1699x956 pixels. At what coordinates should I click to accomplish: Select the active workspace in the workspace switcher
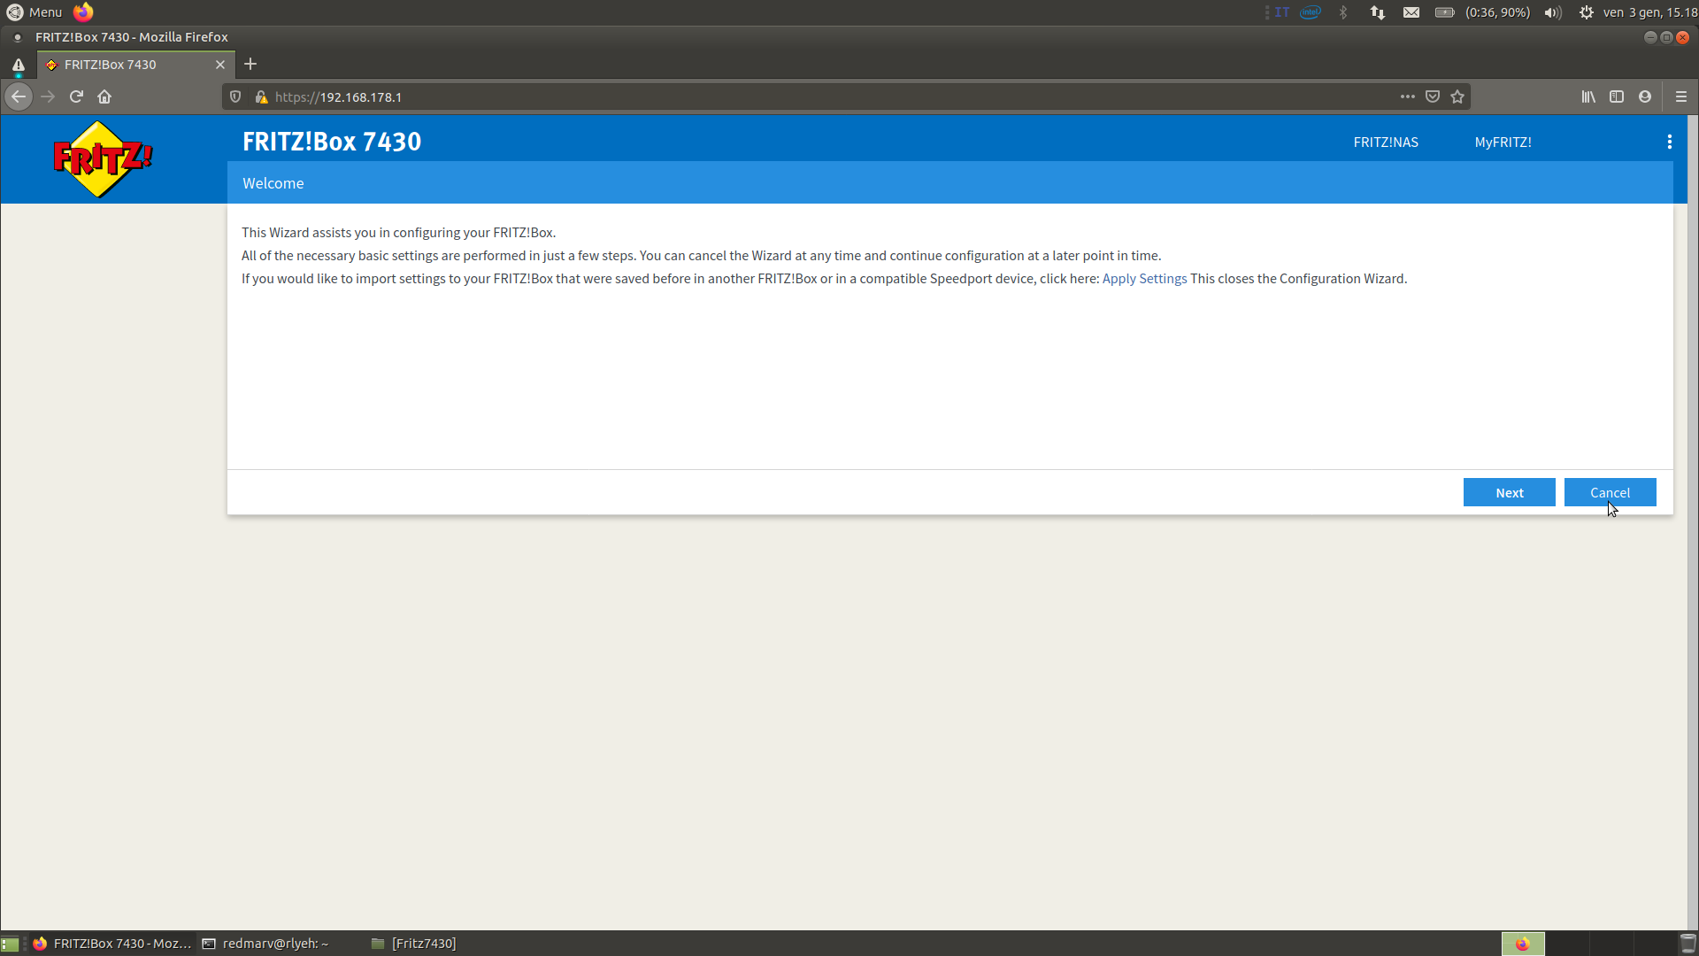tap(1523, 944)
